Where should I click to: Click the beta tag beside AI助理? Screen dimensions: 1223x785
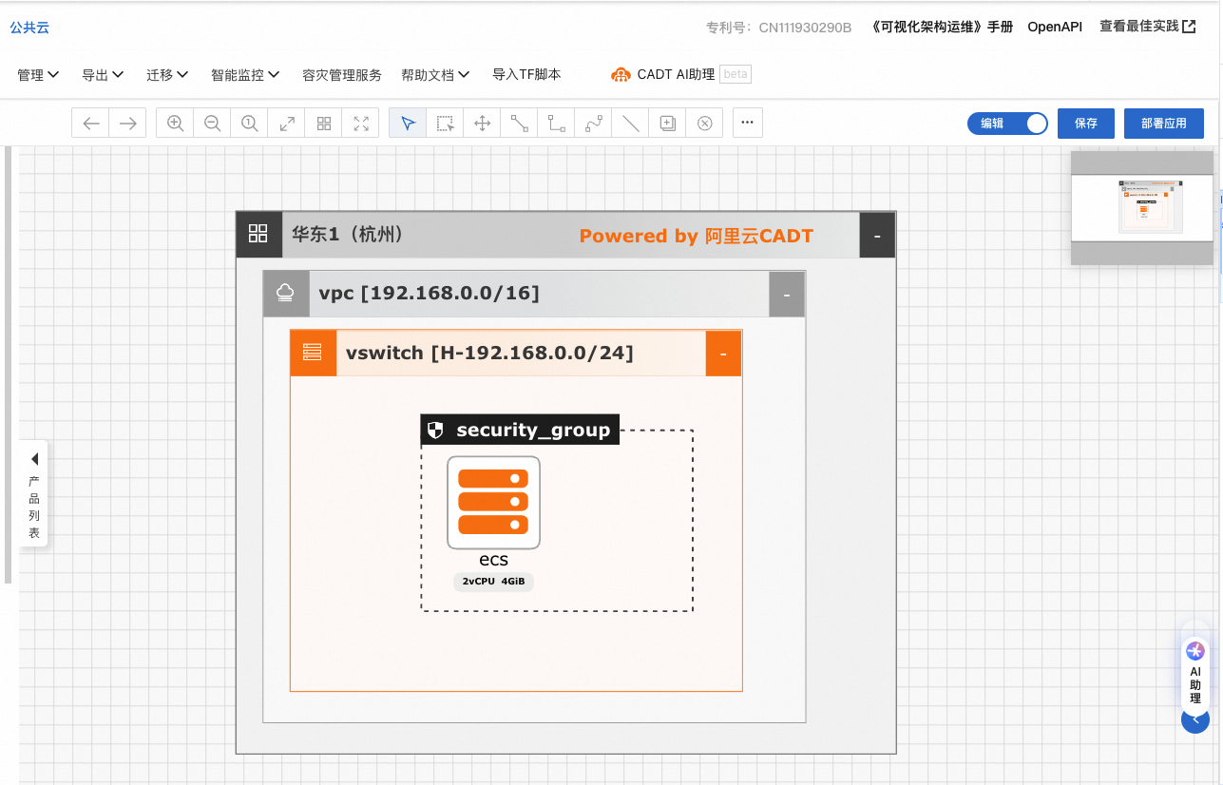point(736,74)
